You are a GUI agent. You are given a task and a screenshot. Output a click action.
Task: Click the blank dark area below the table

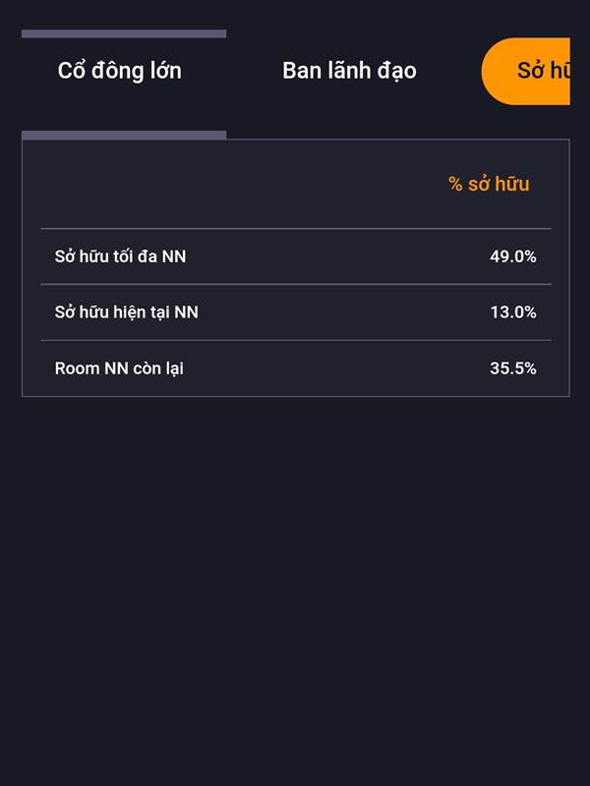click(x=295, y=591)
